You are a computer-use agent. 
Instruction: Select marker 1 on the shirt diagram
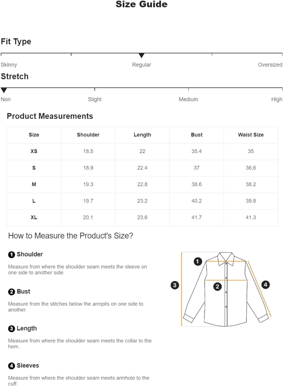coord(198,261)
